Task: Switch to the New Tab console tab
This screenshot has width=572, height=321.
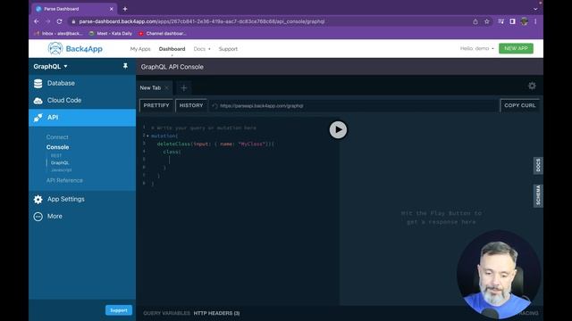Action: (150, 87)
